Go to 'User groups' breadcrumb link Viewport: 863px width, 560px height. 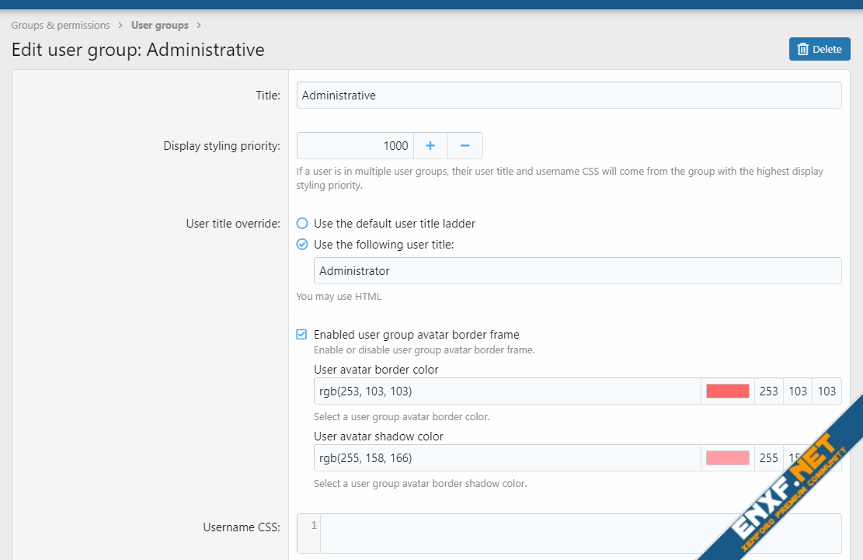tap(159, 26)
